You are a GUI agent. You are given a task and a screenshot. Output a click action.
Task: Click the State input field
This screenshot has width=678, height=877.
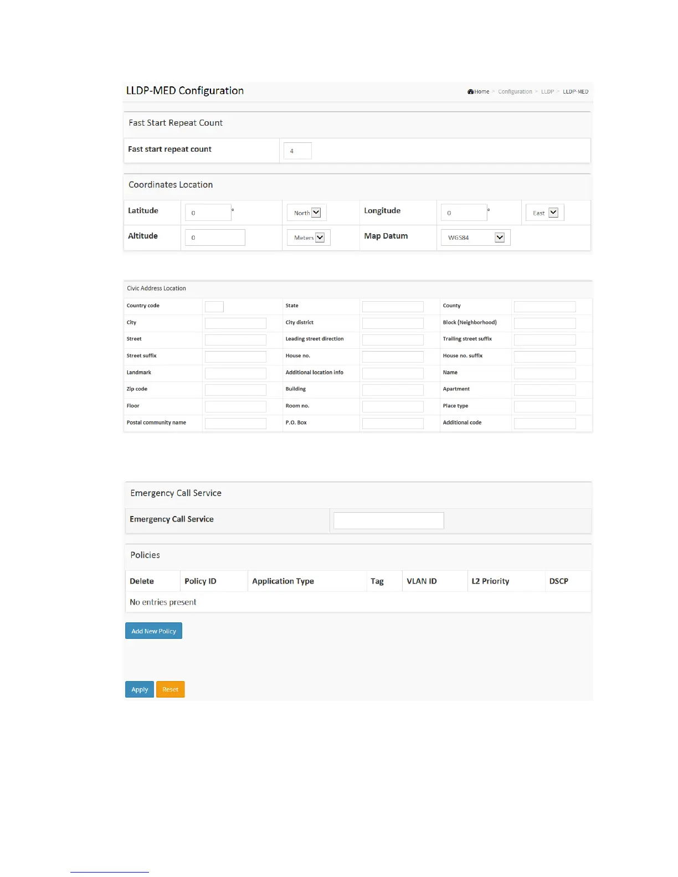393,307
